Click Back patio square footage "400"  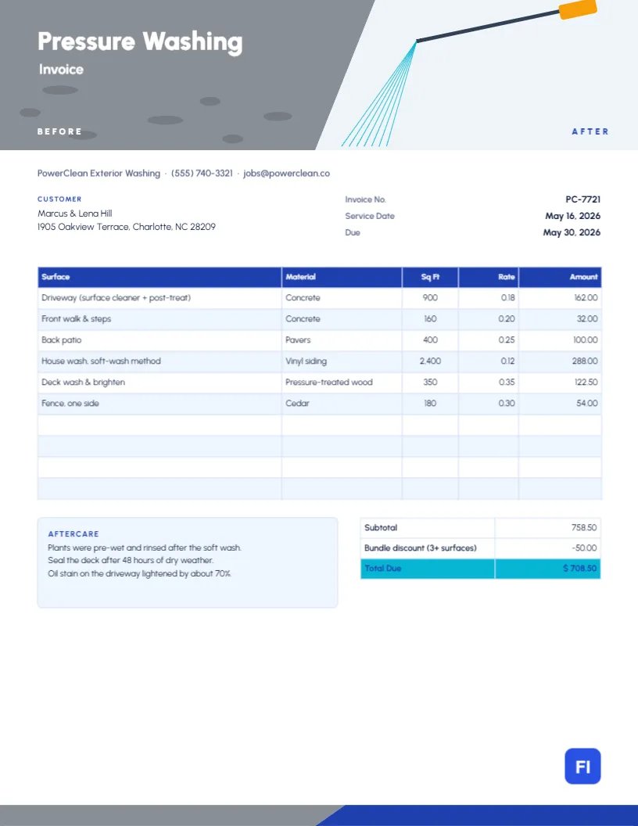pyautogui.click(x=430, y=339)
